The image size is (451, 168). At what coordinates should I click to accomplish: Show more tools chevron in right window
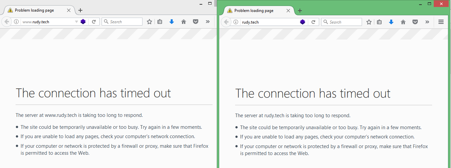pyautogui.click(x=427, y=22)
